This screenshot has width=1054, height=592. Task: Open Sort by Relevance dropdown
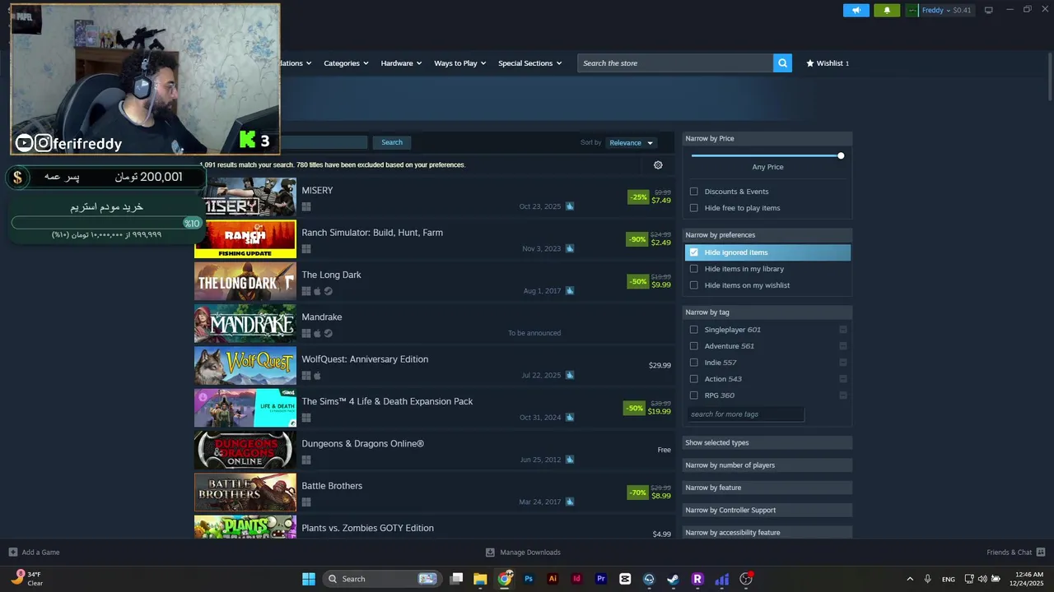(632, 143)
